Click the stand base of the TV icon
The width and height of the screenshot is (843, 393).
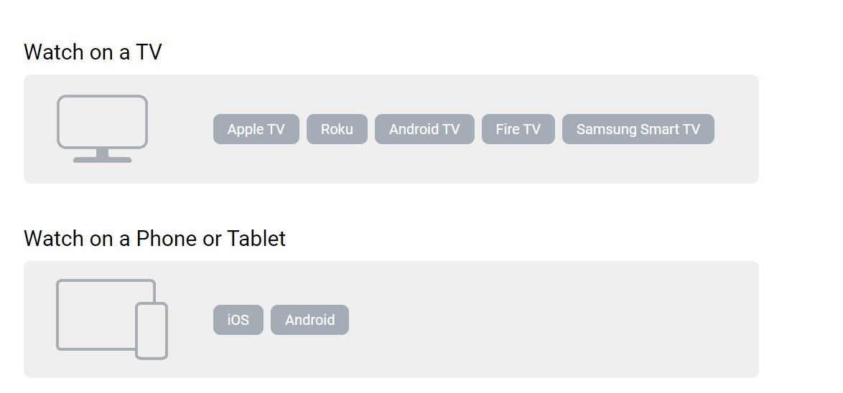coord(103,160)
